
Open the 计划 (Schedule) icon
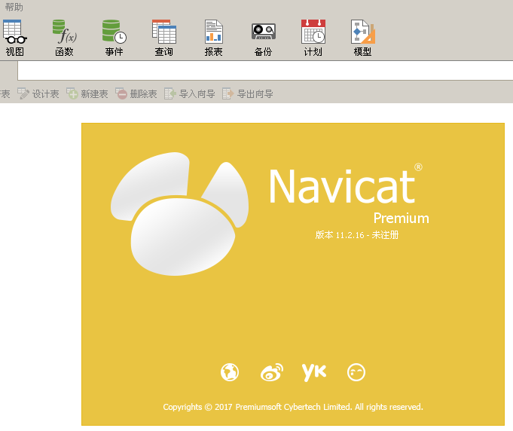pyautogui.click(x=313, y=38)
